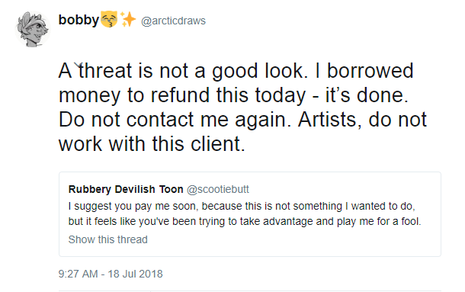Open the 'Show this thread' link
Image resolution: width=465 pixels, height=292 pixels.
(108, 239)
